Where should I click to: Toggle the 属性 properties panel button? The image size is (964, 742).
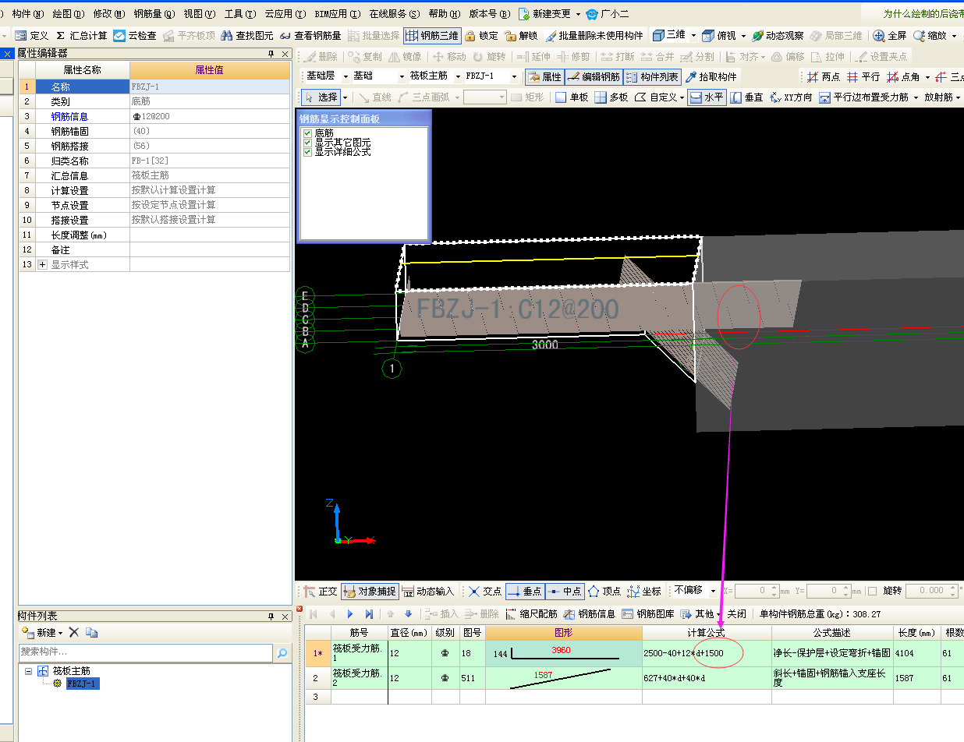(544, 77)
